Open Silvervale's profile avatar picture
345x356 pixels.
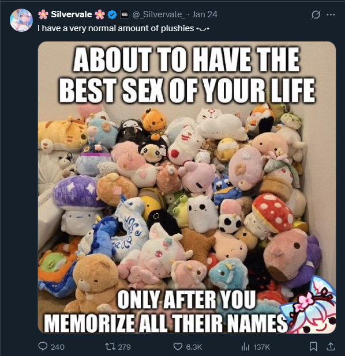[21, 20]
